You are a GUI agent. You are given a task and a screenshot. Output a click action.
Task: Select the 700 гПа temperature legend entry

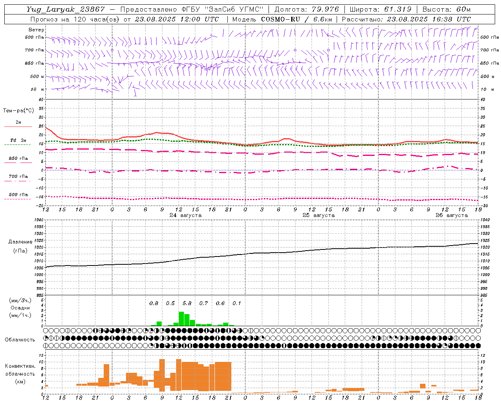pos(18,177)
